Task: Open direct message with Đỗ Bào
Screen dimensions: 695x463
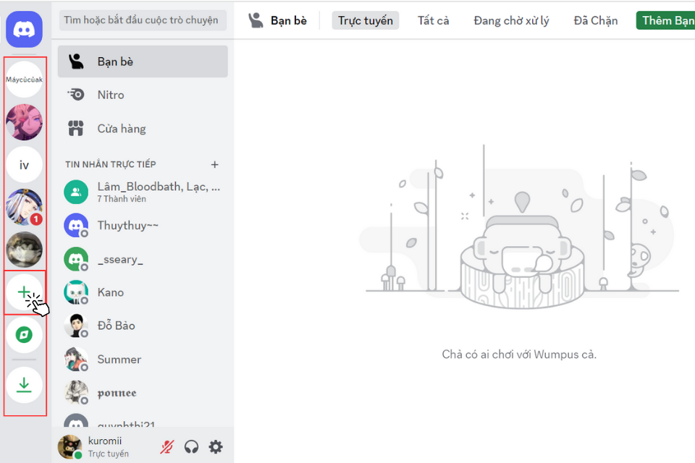Action: (x=143, y=326)
